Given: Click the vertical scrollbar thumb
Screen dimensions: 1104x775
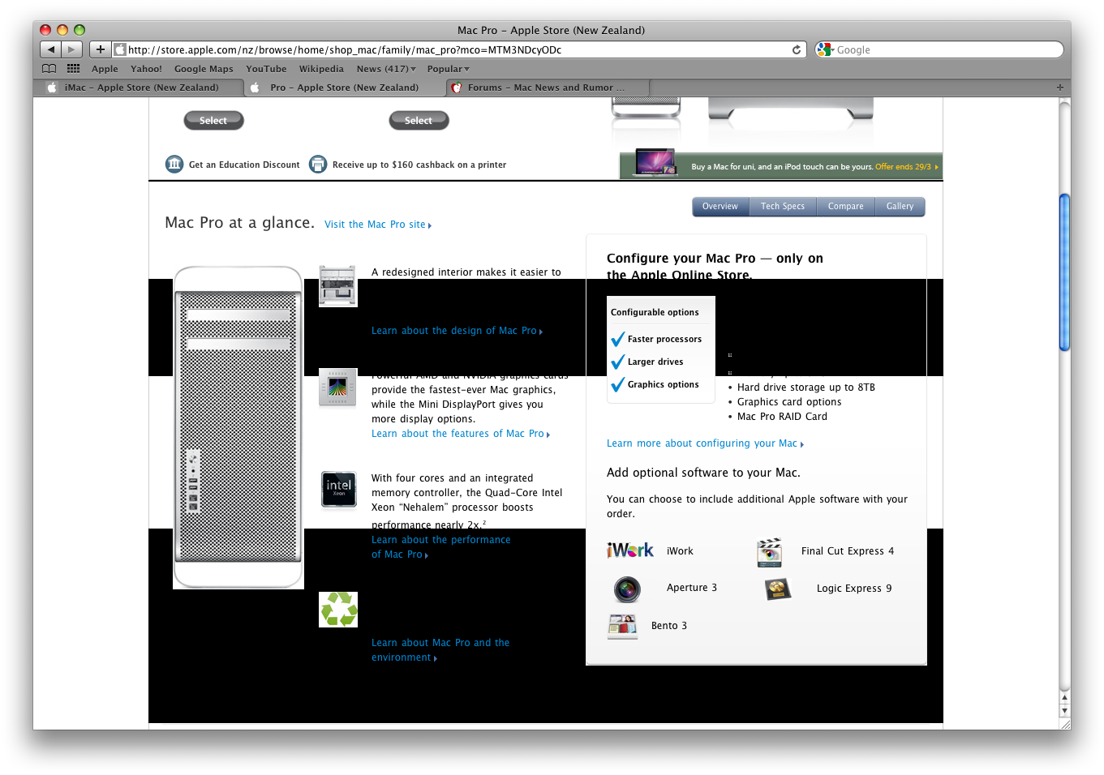Looking at the screenshot, I should 1064,272.
